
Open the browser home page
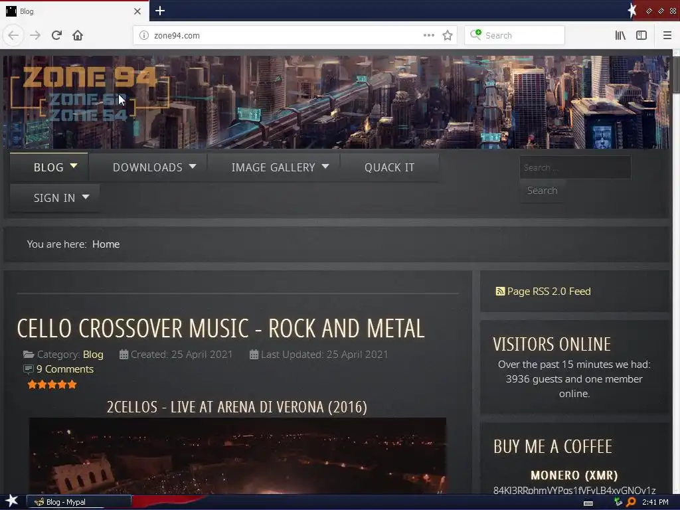click(78, 35)
